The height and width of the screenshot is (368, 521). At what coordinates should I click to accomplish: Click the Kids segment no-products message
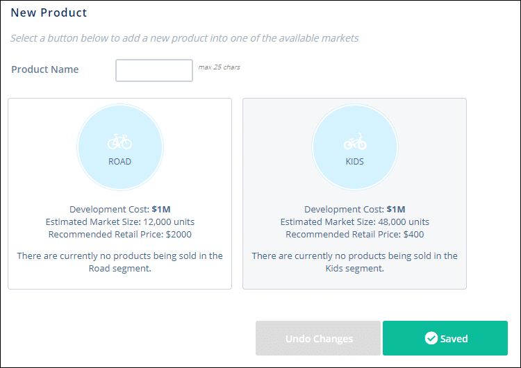point(354,262)
